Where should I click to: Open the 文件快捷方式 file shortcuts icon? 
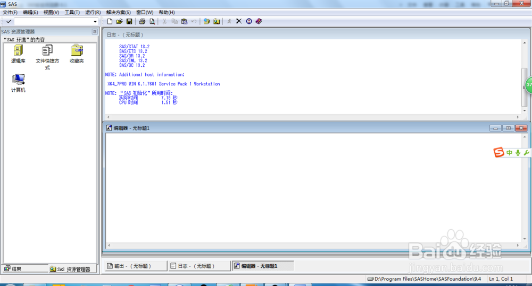(x=47, y=57)
